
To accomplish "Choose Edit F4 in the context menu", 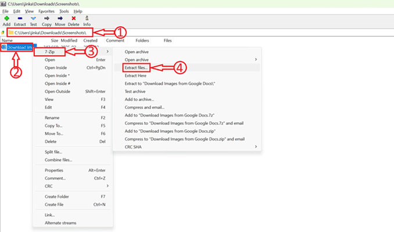I will 73,107.
